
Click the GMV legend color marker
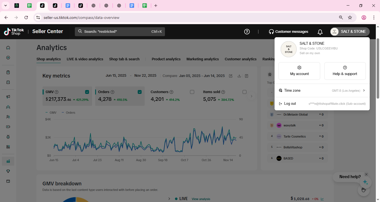(46, 113)
